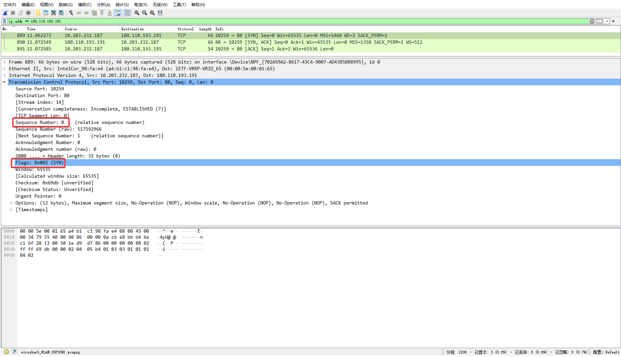
Task: Open the 统计(S) menu
Action: [x=122, y=5]
